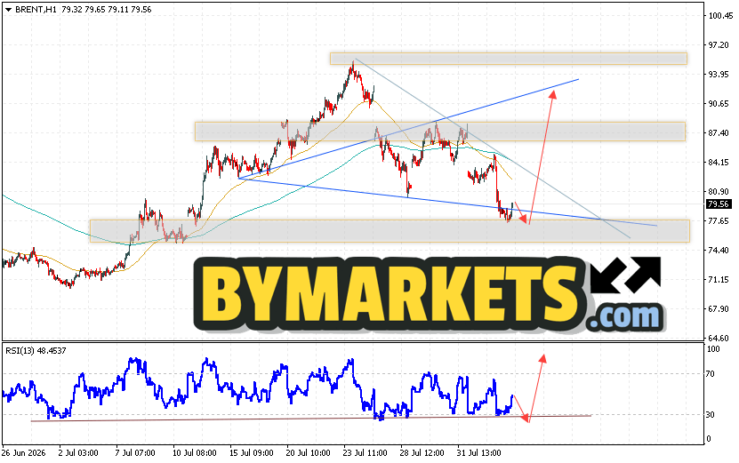Select the 23 Jul 11:00 time label
The height and width of the screenshot is (463, 739).
(x=365, y=453)
